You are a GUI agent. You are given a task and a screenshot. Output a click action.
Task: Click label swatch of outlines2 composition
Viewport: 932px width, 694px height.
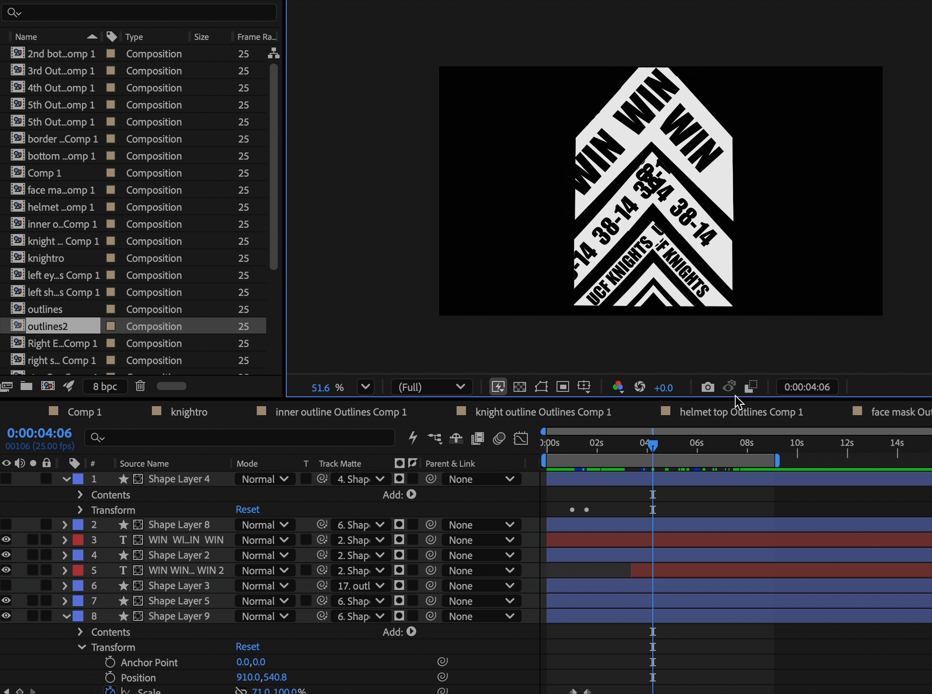coord(110,326)
